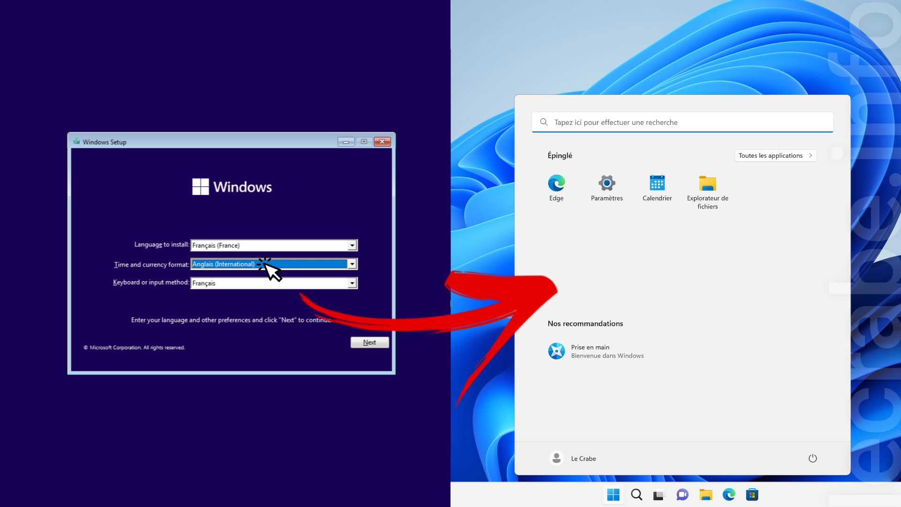Launch the Chat app from taskbar
The width and height of the screenshot is (901, 507).
pos(682,494)
